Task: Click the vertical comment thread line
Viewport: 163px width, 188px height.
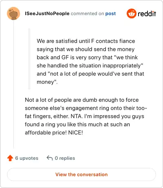Action: pos(13,85)
